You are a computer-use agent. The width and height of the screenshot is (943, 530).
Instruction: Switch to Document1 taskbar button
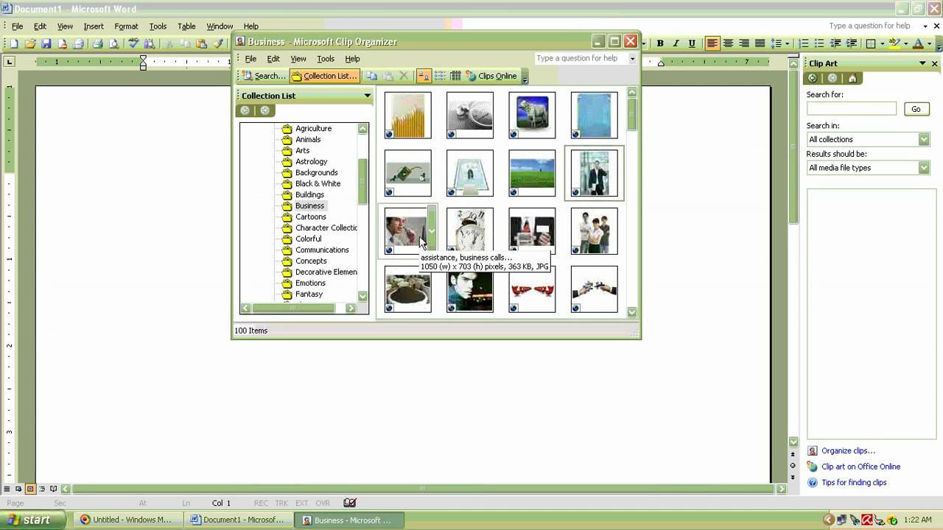(239, 520)
